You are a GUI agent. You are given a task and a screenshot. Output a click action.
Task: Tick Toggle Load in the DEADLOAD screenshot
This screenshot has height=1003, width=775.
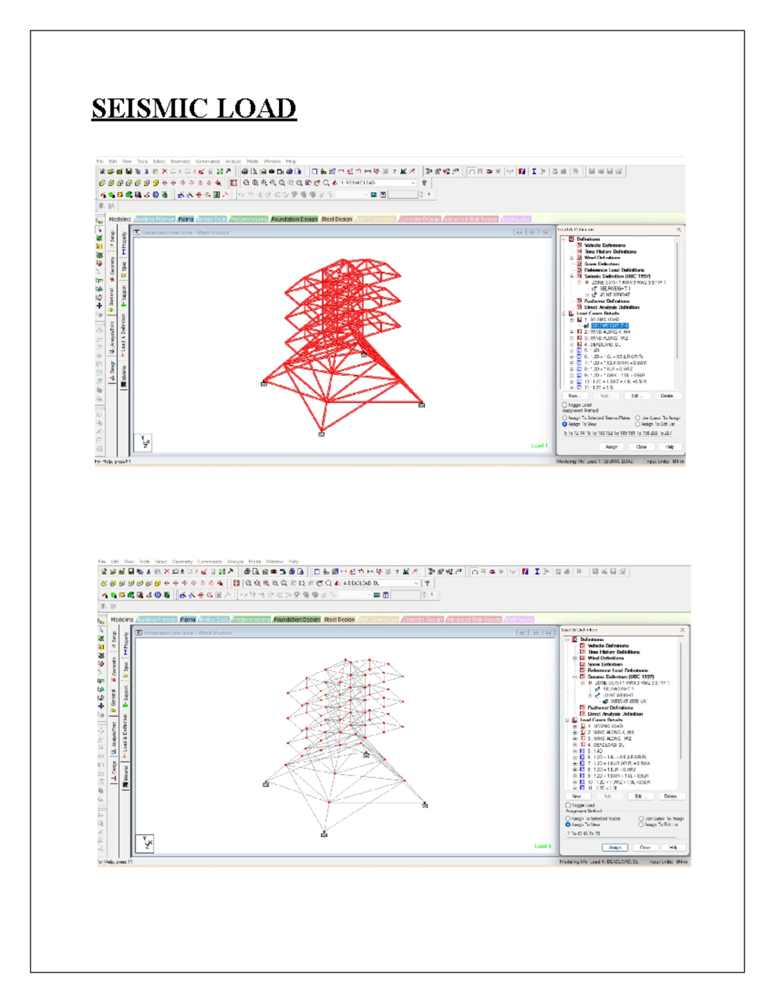(x=568, y=805)
